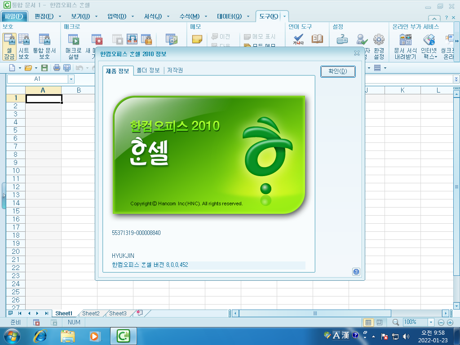Switch to 폴더 정보 tab in dialog

148,70
